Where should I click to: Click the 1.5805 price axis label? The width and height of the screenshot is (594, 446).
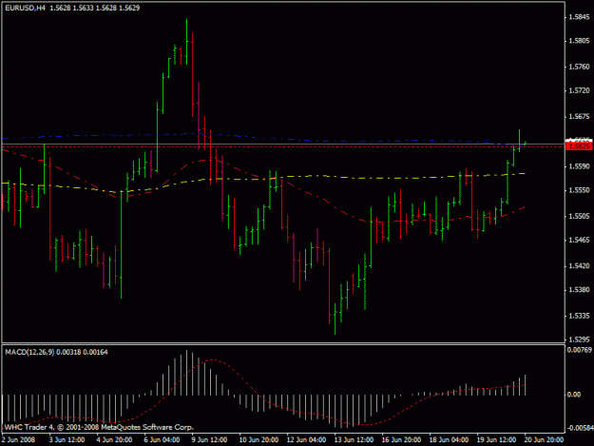tap(579, 41)
